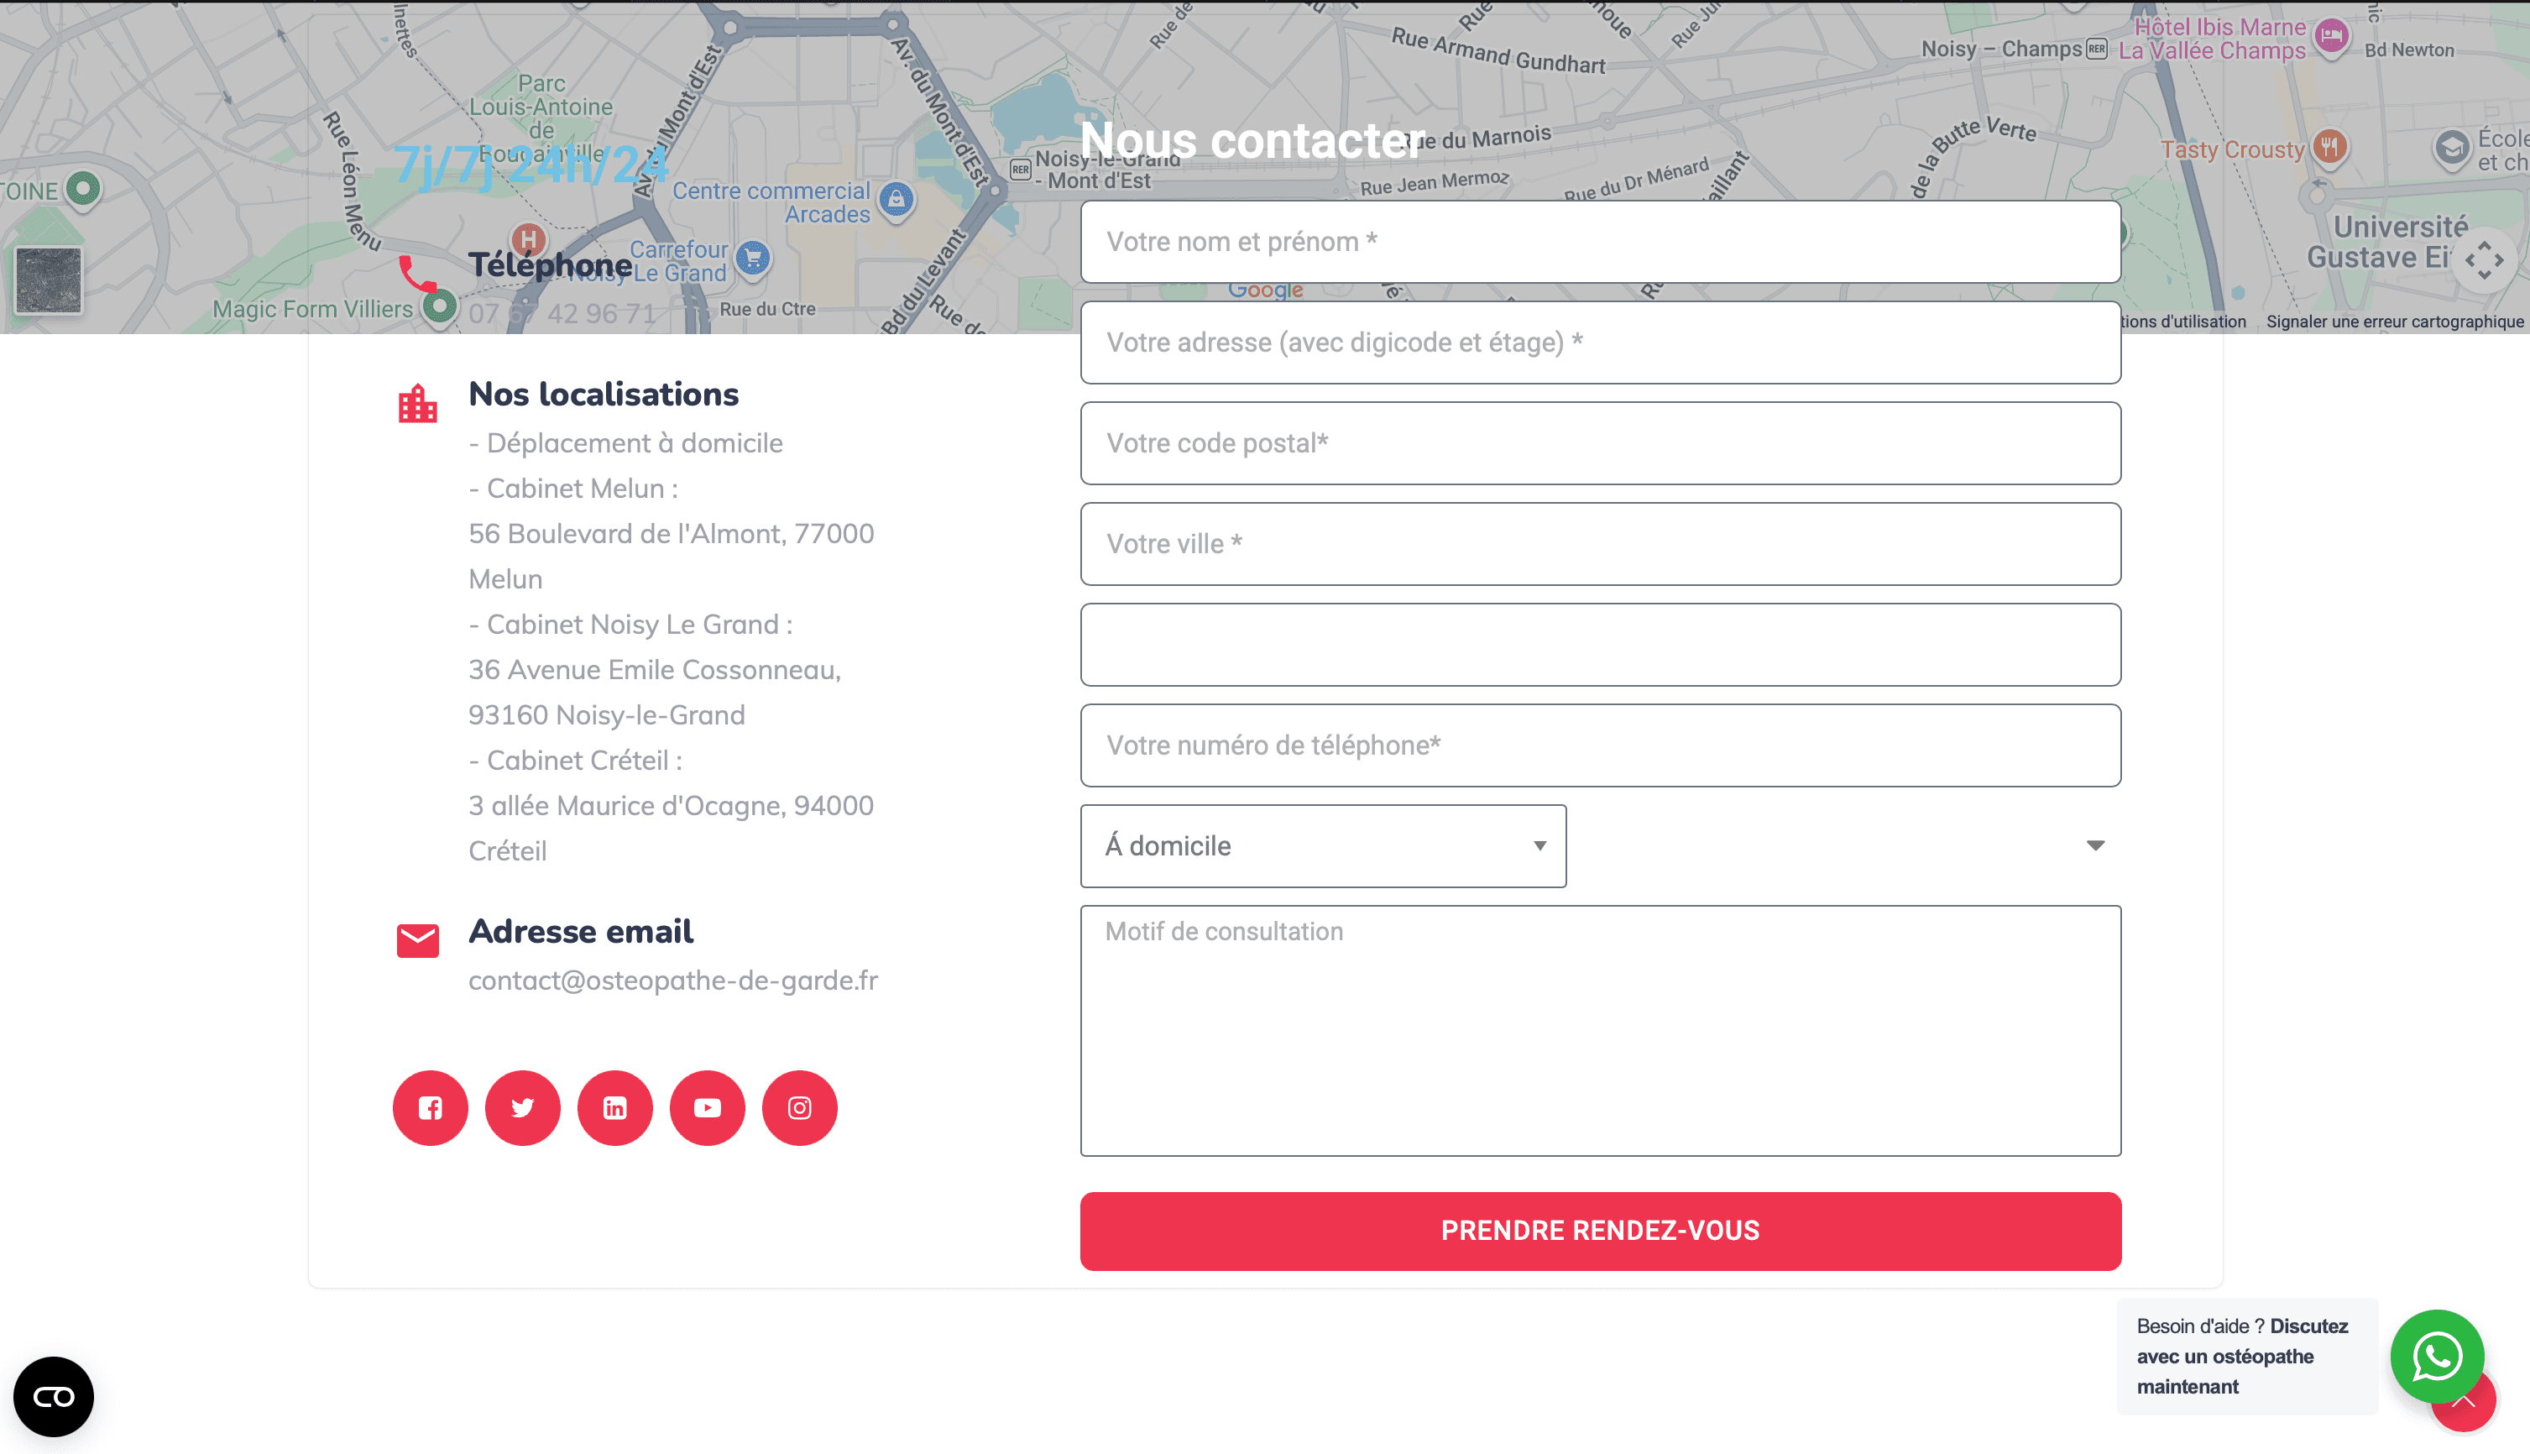Expand the "Á domicile" dropdown
The image size is (2530, 1454).
pyautogui.click(x=1323, y=846)
